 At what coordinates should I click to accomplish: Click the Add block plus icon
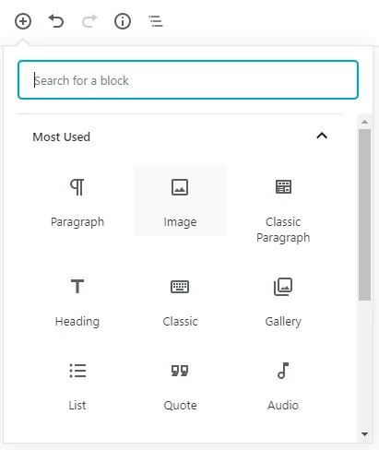(23, 21)
